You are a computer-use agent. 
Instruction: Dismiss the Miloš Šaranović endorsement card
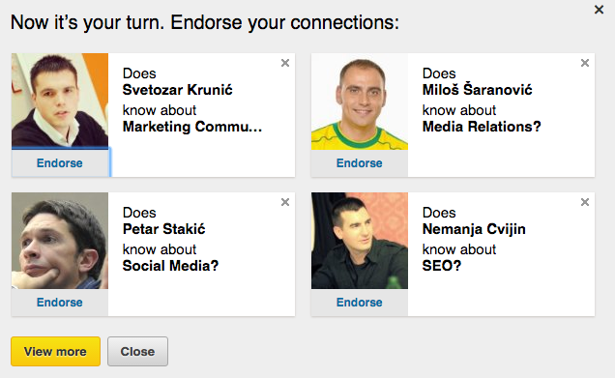(585, 63)
